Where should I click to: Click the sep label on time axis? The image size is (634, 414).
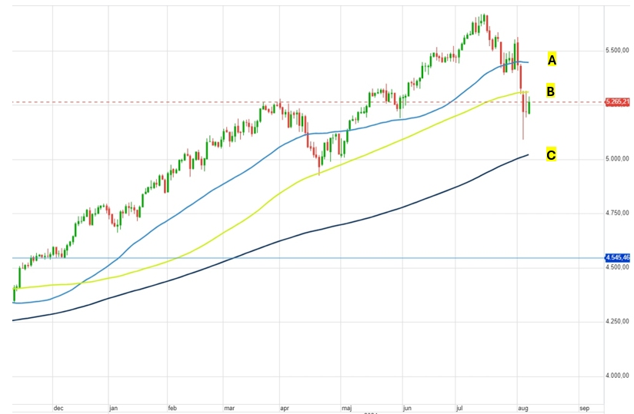pos(584,408)
